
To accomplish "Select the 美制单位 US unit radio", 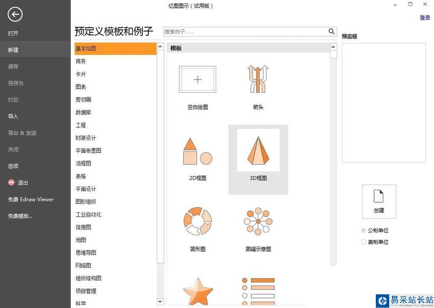I will pyautogui.click(x=363, y=242).
